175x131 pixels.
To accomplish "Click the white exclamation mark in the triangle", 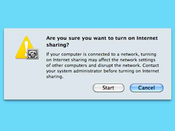I will [x=26, y=49].
